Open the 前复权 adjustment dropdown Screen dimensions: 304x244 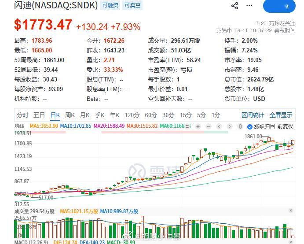coord(285,126)
